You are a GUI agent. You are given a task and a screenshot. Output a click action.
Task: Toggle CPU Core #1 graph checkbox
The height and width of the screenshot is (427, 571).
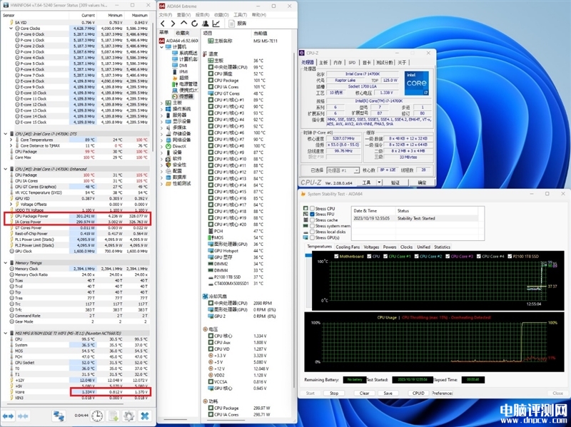click(x=385, y=257)
